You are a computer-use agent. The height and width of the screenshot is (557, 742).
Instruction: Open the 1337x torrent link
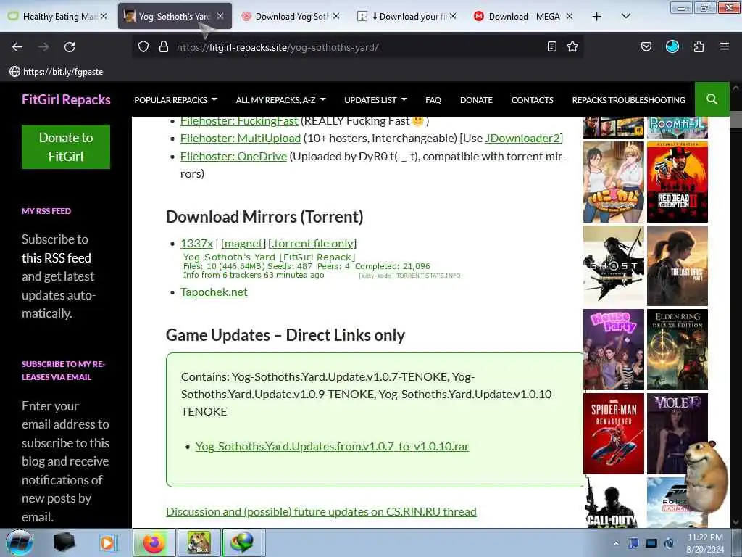point(196,244)
